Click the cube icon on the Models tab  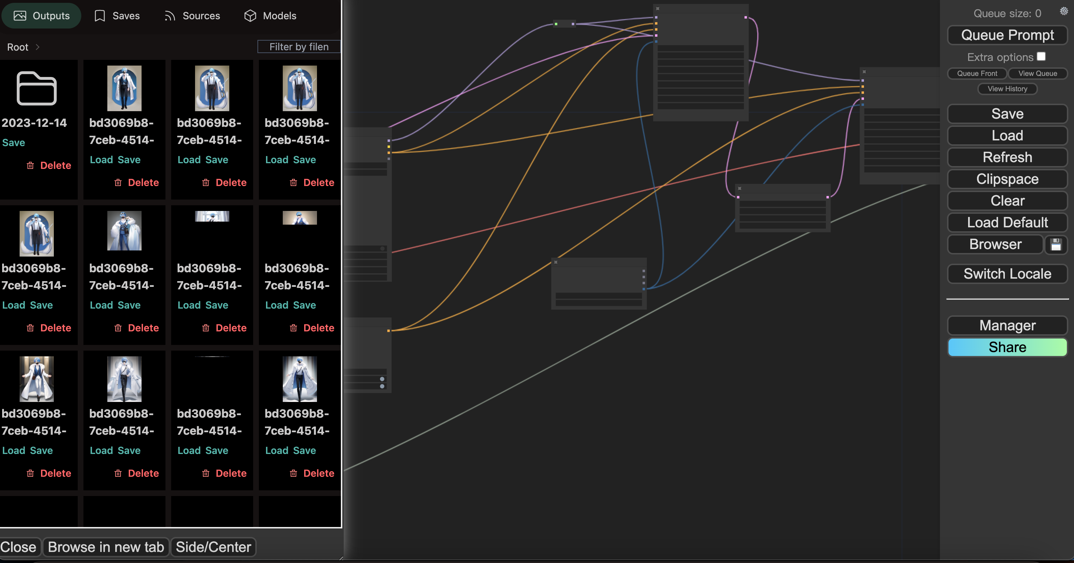pyautogui.click(x=250, y=16)
